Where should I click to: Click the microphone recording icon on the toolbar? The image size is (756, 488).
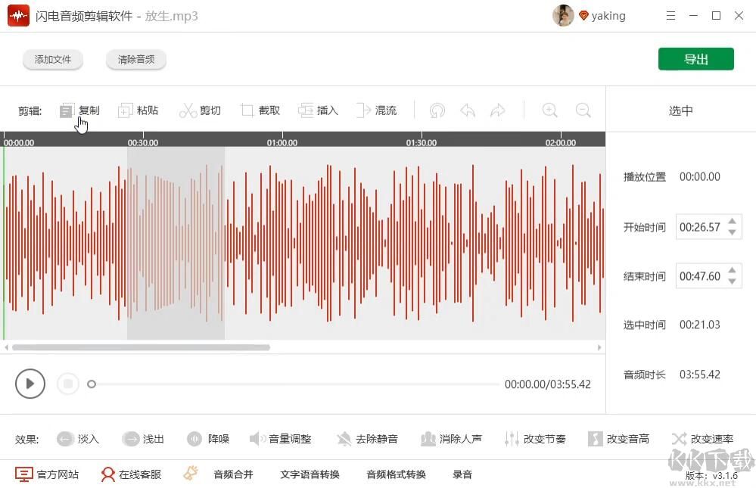437,110
